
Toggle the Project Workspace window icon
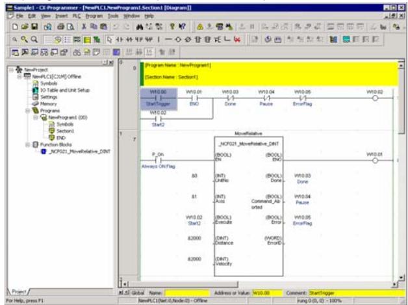(x=15, y=53)
